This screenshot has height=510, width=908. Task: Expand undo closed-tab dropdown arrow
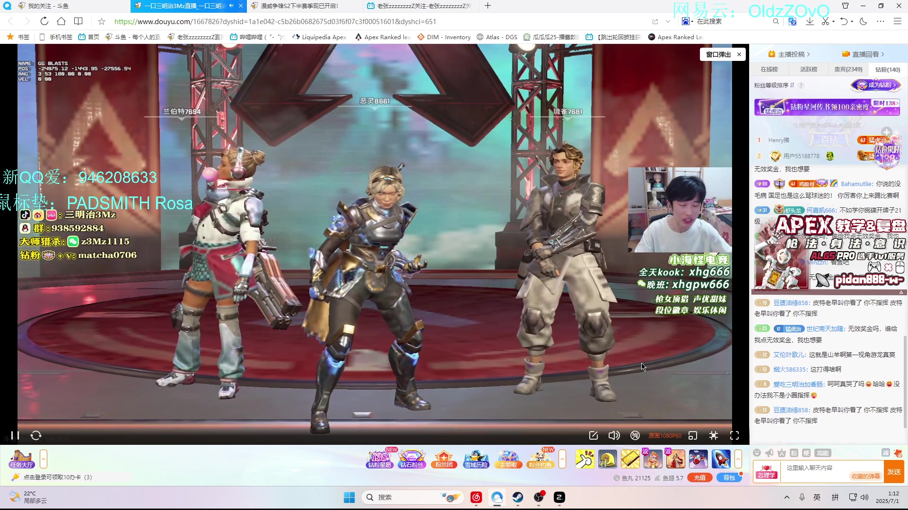852,21
